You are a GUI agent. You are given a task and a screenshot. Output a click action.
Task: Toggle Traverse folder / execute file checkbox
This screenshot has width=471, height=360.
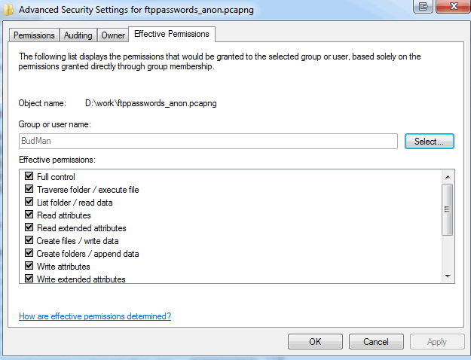(x=29, y=190)
